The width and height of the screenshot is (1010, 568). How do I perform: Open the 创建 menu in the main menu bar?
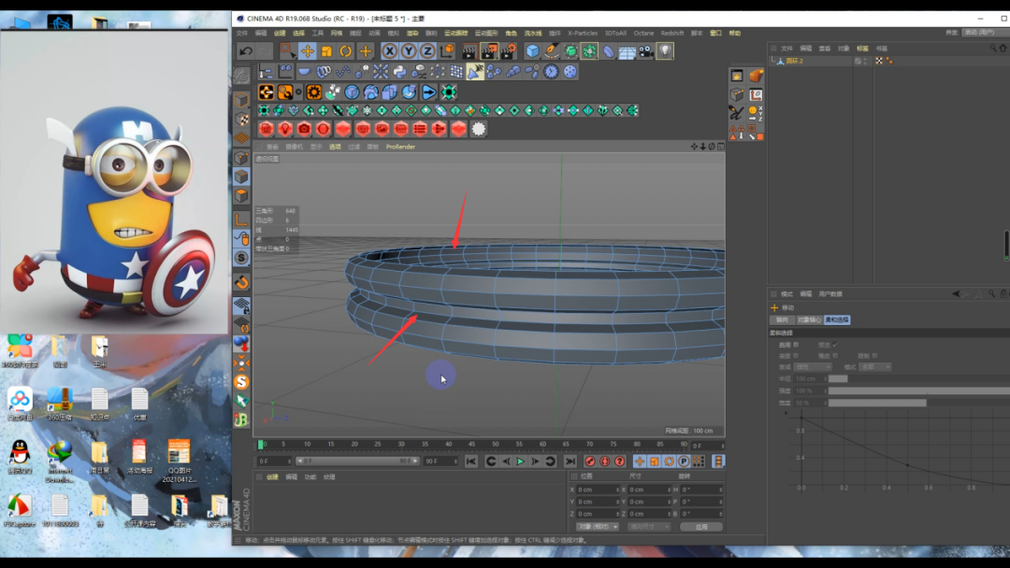click(x=280, y=33)
